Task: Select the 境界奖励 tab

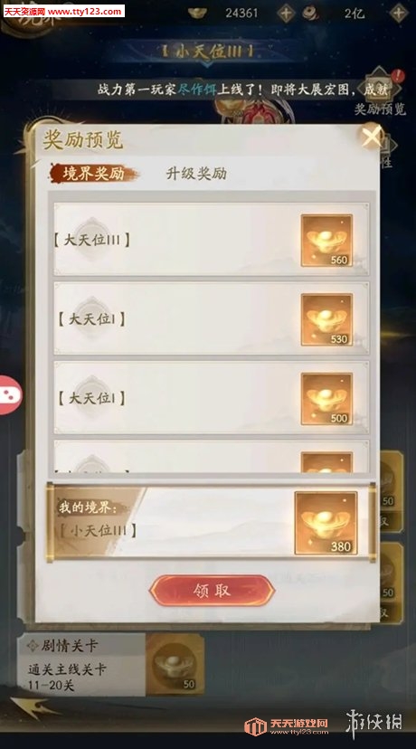Action: [x=94, y=174]
